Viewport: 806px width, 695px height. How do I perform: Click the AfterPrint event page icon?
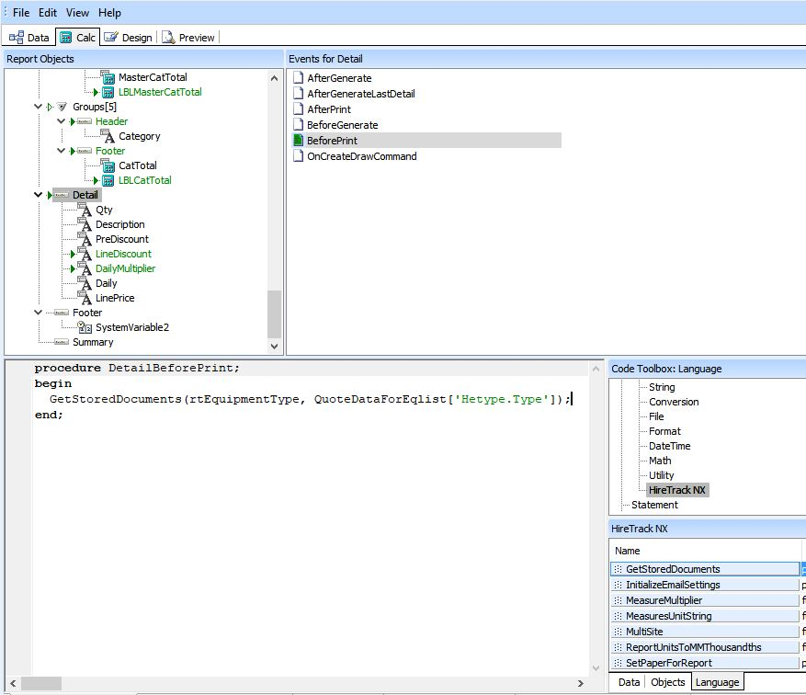tap(297, 108)
